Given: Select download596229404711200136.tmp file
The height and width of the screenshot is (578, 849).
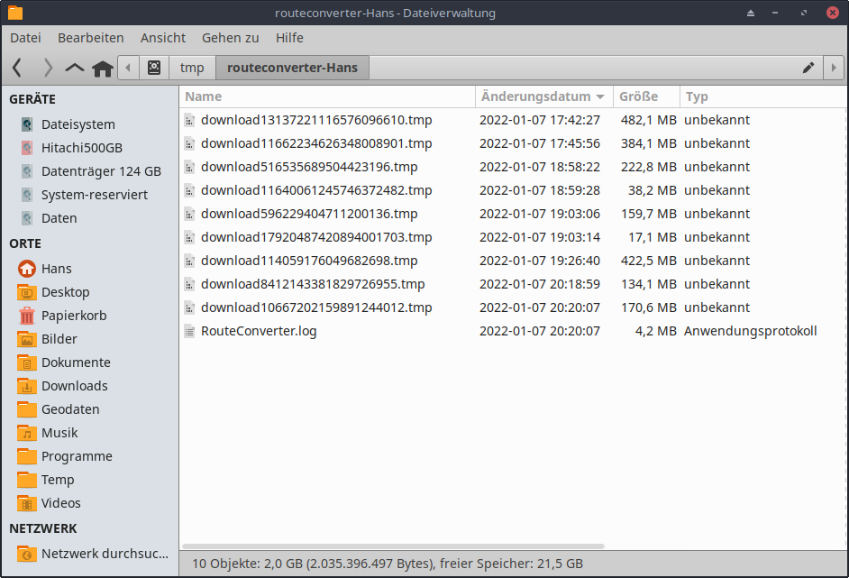Looking at the screenshot, I should 309,214.
